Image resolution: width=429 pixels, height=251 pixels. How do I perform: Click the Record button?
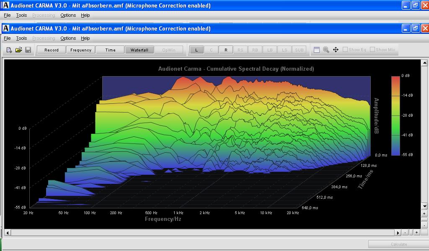pyautogui.click(x=52, y=50)
